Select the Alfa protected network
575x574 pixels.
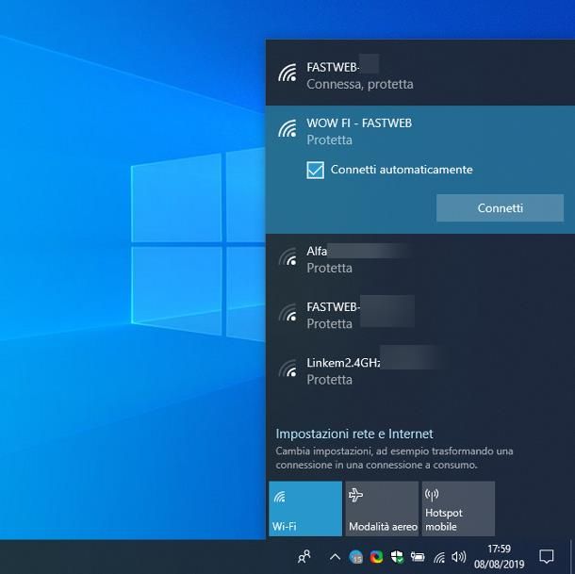pyautogui.click(x=420, y=260)
